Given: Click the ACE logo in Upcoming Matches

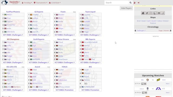Looking at the screenshot, I should 158,89.
